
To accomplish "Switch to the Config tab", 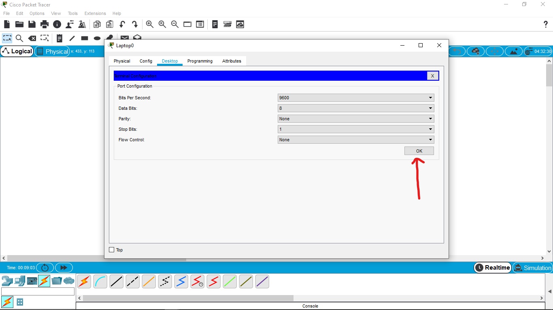I will (146, 61).
